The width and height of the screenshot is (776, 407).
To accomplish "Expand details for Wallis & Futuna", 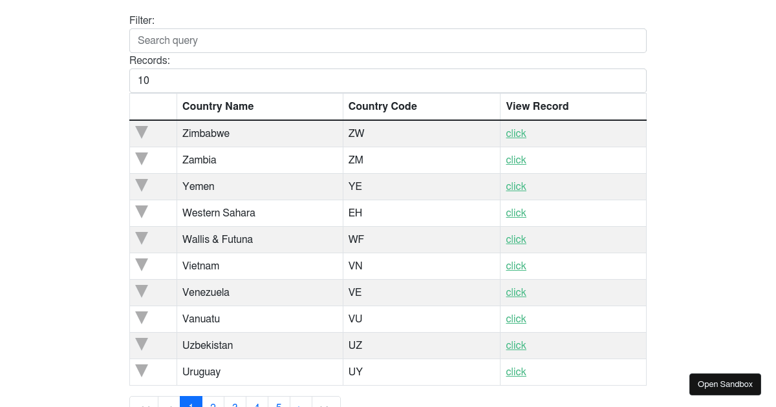I will (142, 238).
